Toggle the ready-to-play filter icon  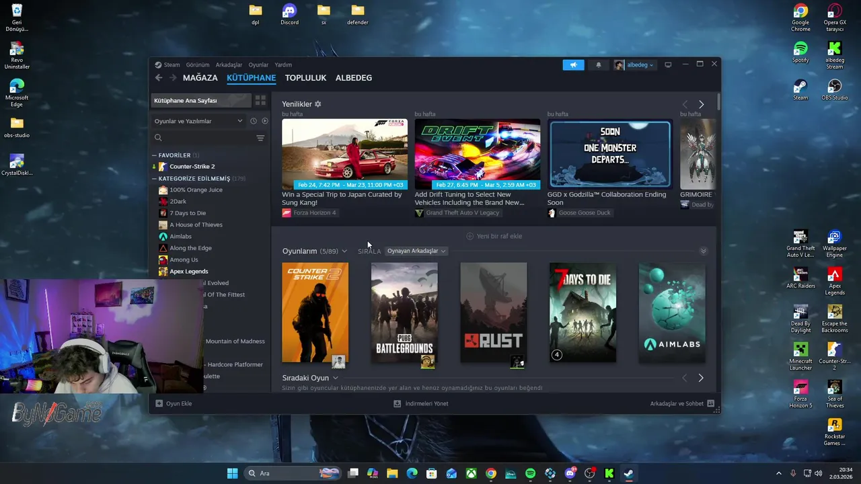click(265, 121)
